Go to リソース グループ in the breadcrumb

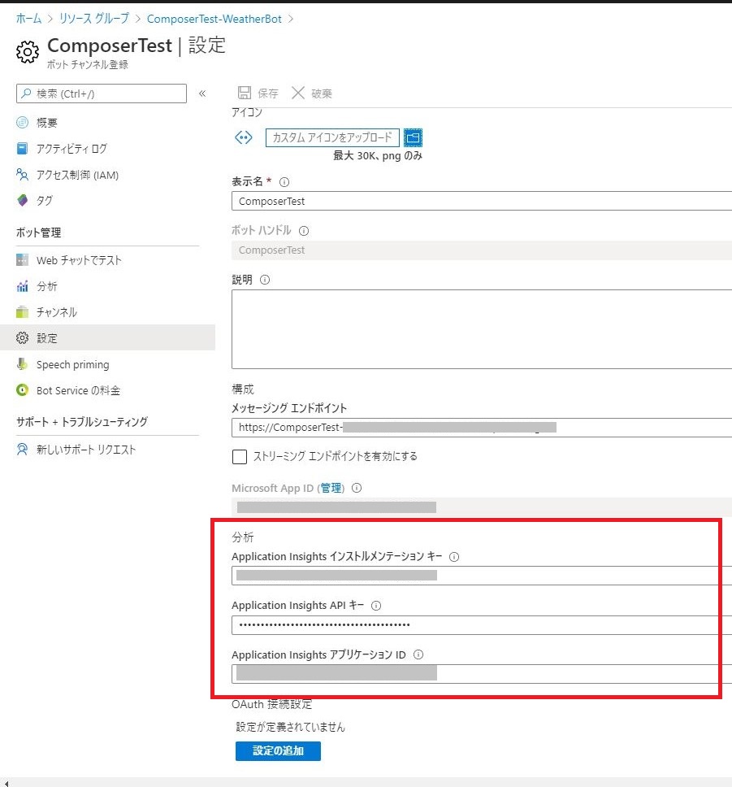point(94,19)
